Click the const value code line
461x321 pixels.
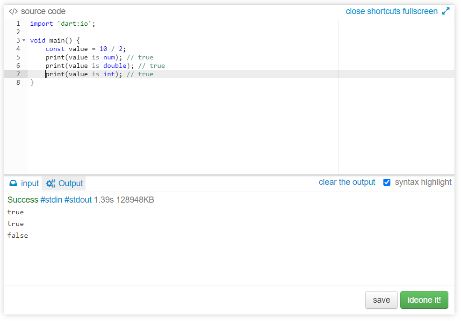(x=86, y=49)
